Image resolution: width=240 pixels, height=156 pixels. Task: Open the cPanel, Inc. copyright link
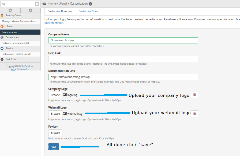[x=29, y=66]
